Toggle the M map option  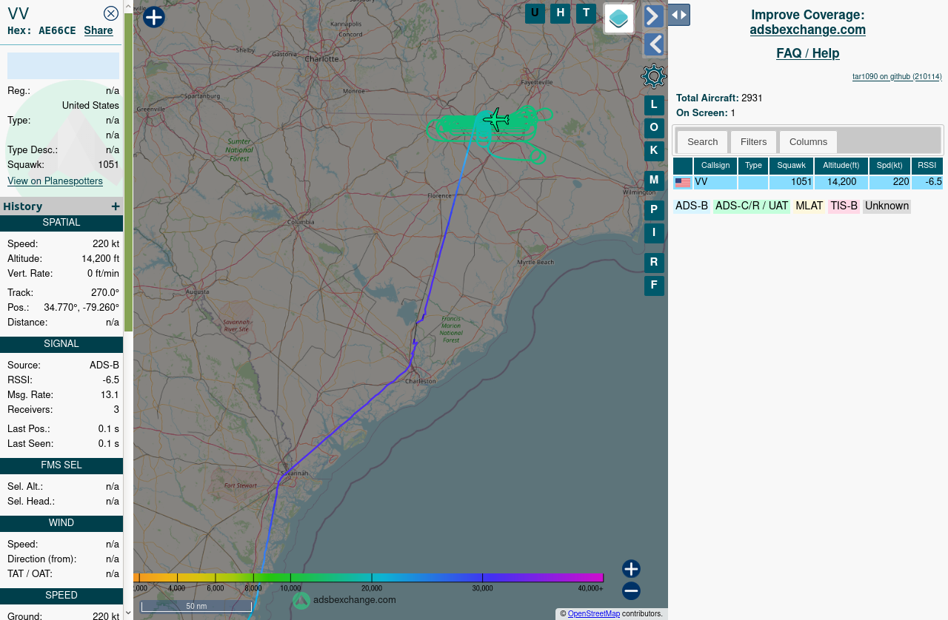(x=654, y=181)
